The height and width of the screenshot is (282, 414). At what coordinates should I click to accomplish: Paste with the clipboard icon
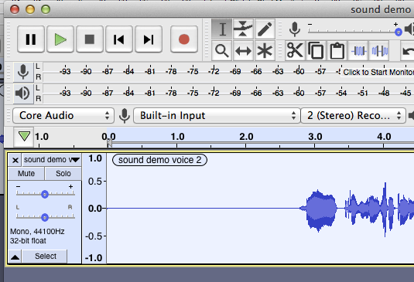(x=337, y=50)
